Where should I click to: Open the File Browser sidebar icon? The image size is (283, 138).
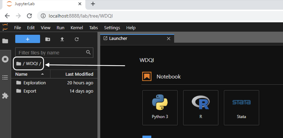click(x=5, y=41)
